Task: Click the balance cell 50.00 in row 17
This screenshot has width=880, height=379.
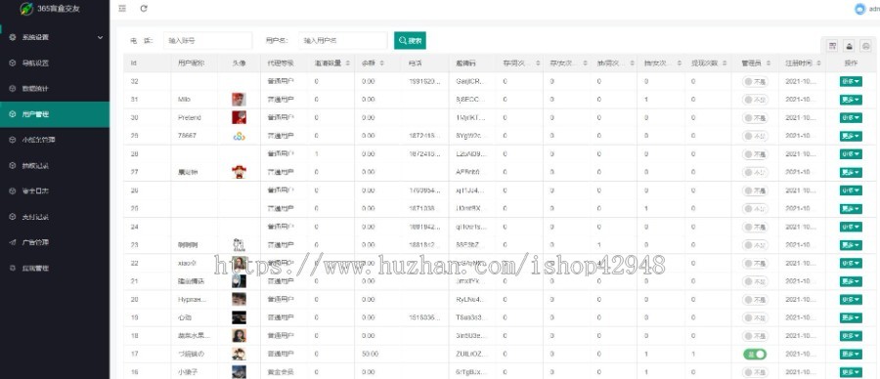Action: click(371, 355)
